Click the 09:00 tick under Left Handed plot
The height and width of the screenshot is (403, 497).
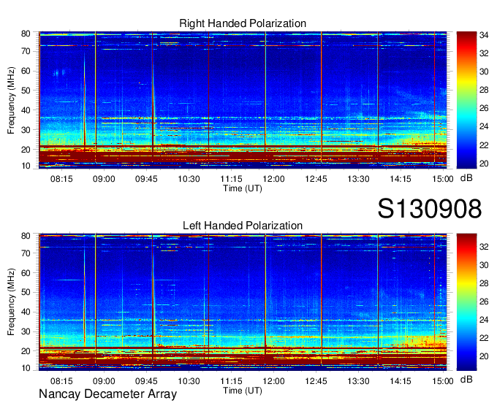(x=104, y=381)
